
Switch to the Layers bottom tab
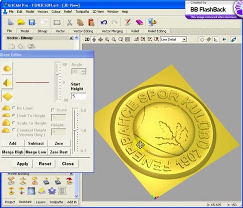(x=41, y=202)
